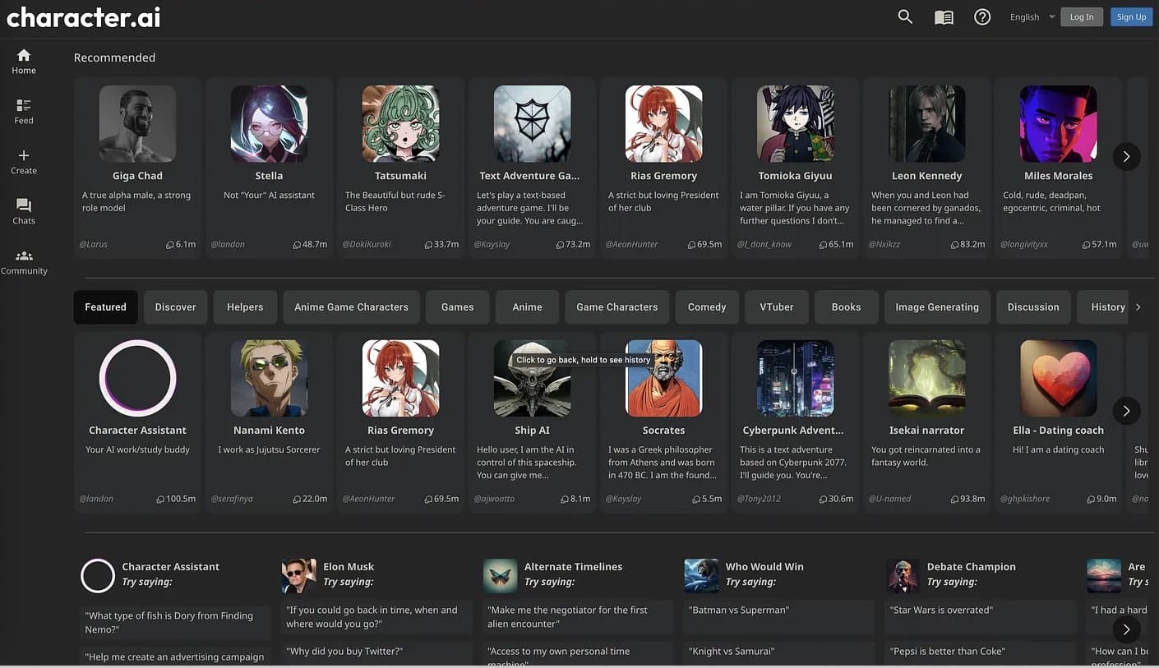Open the book guide icon
This screenshot has width=1159, height=668.
[944, 17]
